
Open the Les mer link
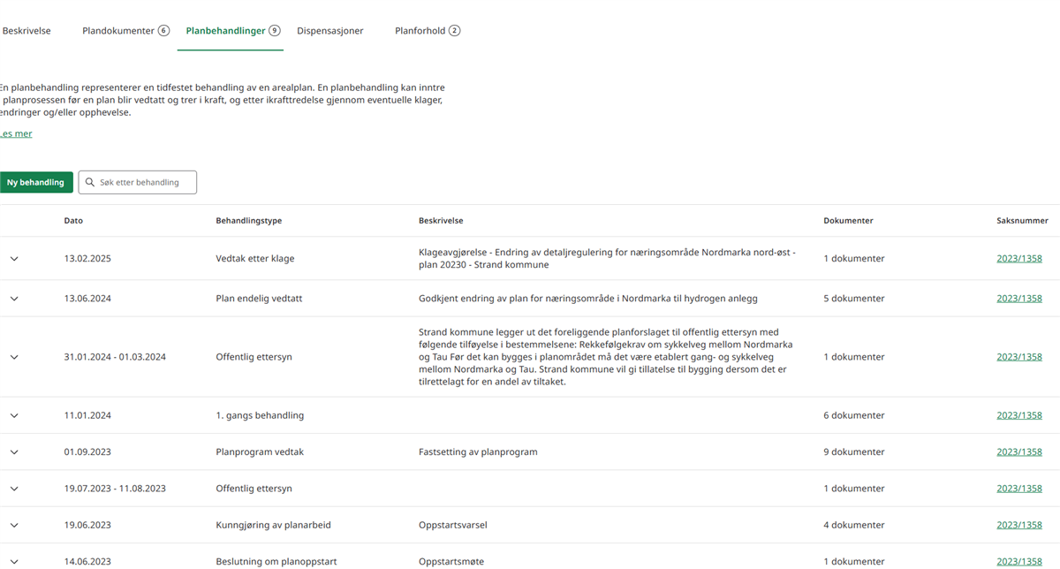(17, 134)
